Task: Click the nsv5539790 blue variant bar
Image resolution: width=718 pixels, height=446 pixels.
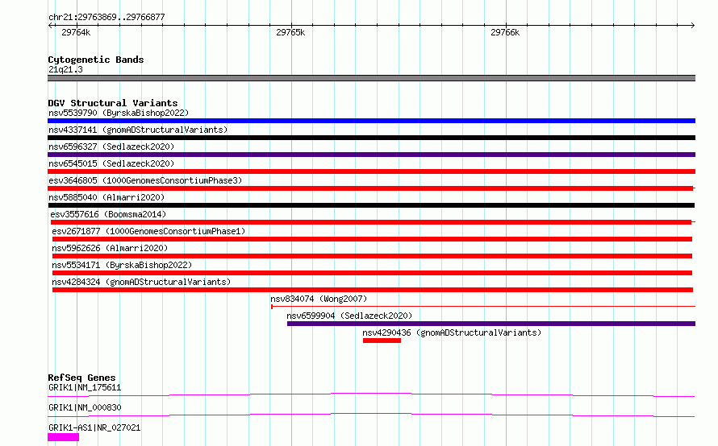Action: (371, 121)
